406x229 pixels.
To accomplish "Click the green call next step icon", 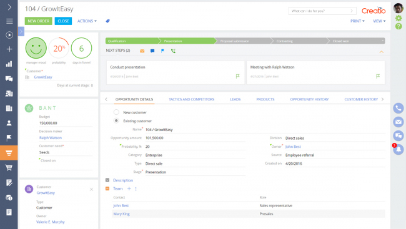I will (173, 51).
